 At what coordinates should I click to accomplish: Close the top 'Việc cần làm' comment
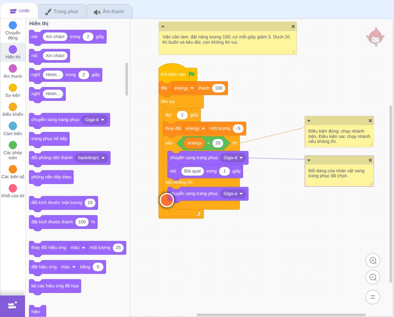tap(293, 27)
